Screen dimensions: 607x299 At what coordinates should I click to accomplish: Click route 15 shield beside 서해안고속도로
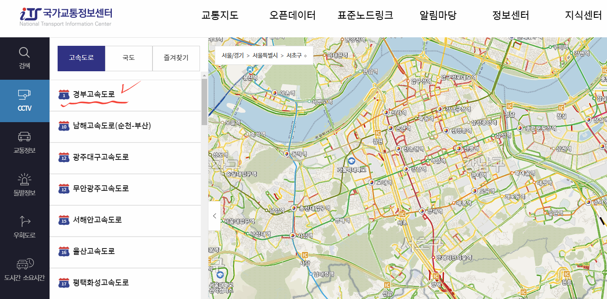[x=64, y=220]
